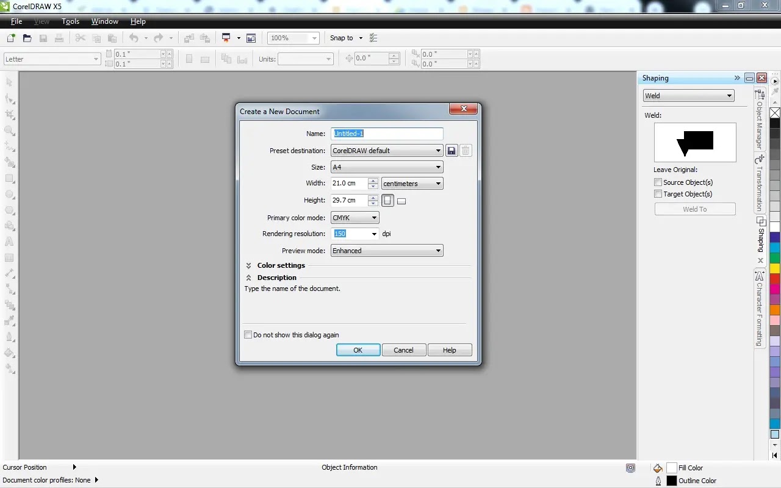The image size is (781, 488).
Task: Click the Weld To button
Action: pyautogui.click(x=695, y=209)
